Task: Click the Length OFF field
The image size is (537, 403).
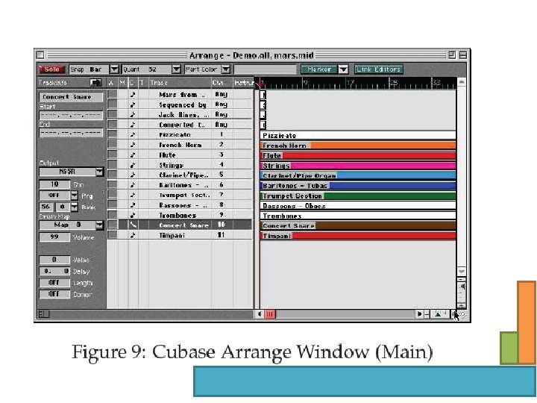Action: (54, 283)
